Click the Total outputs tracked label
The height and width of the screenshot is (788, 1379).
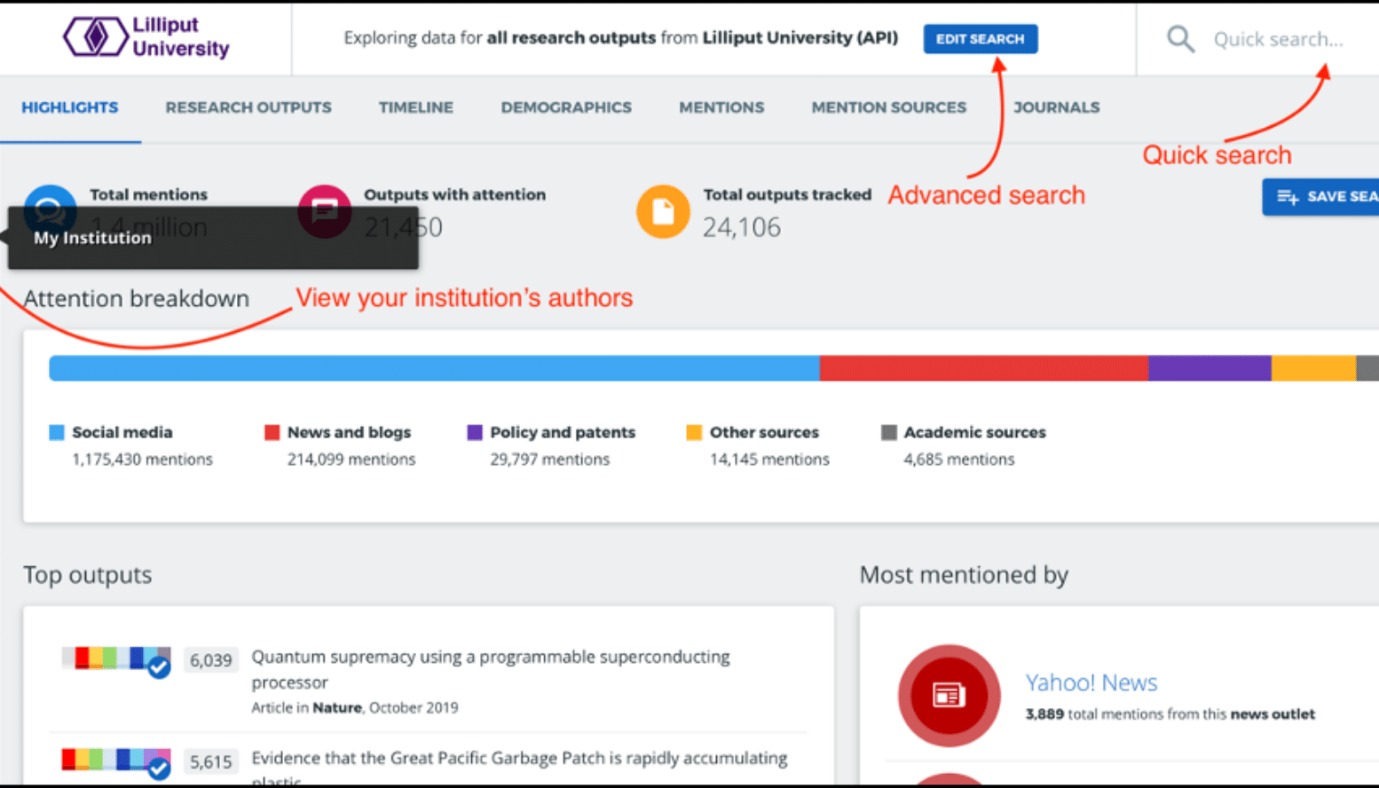click(x=787, y=194)
